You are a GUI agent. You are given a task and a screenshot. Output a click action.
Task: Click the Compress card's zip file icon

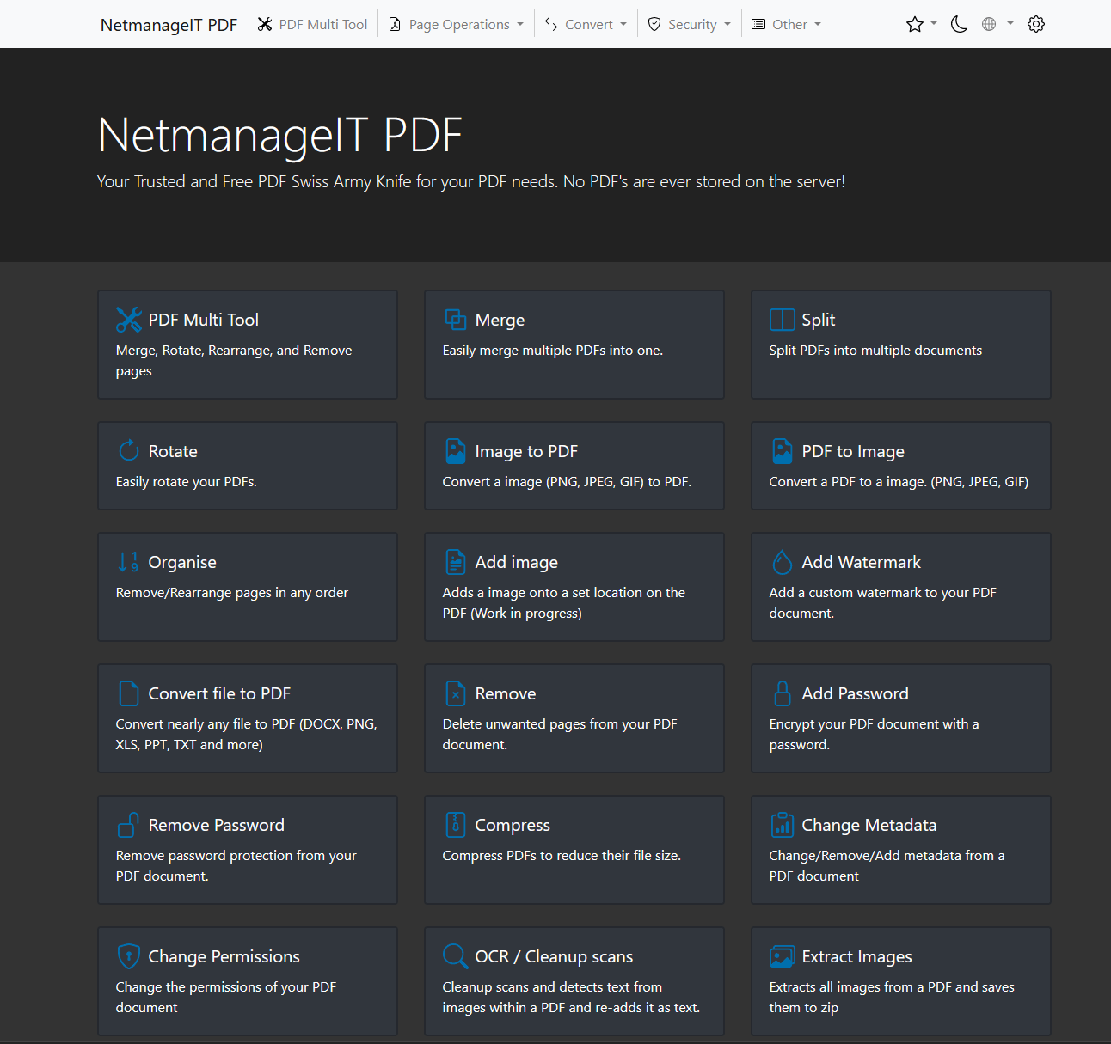tap(455, 825)
